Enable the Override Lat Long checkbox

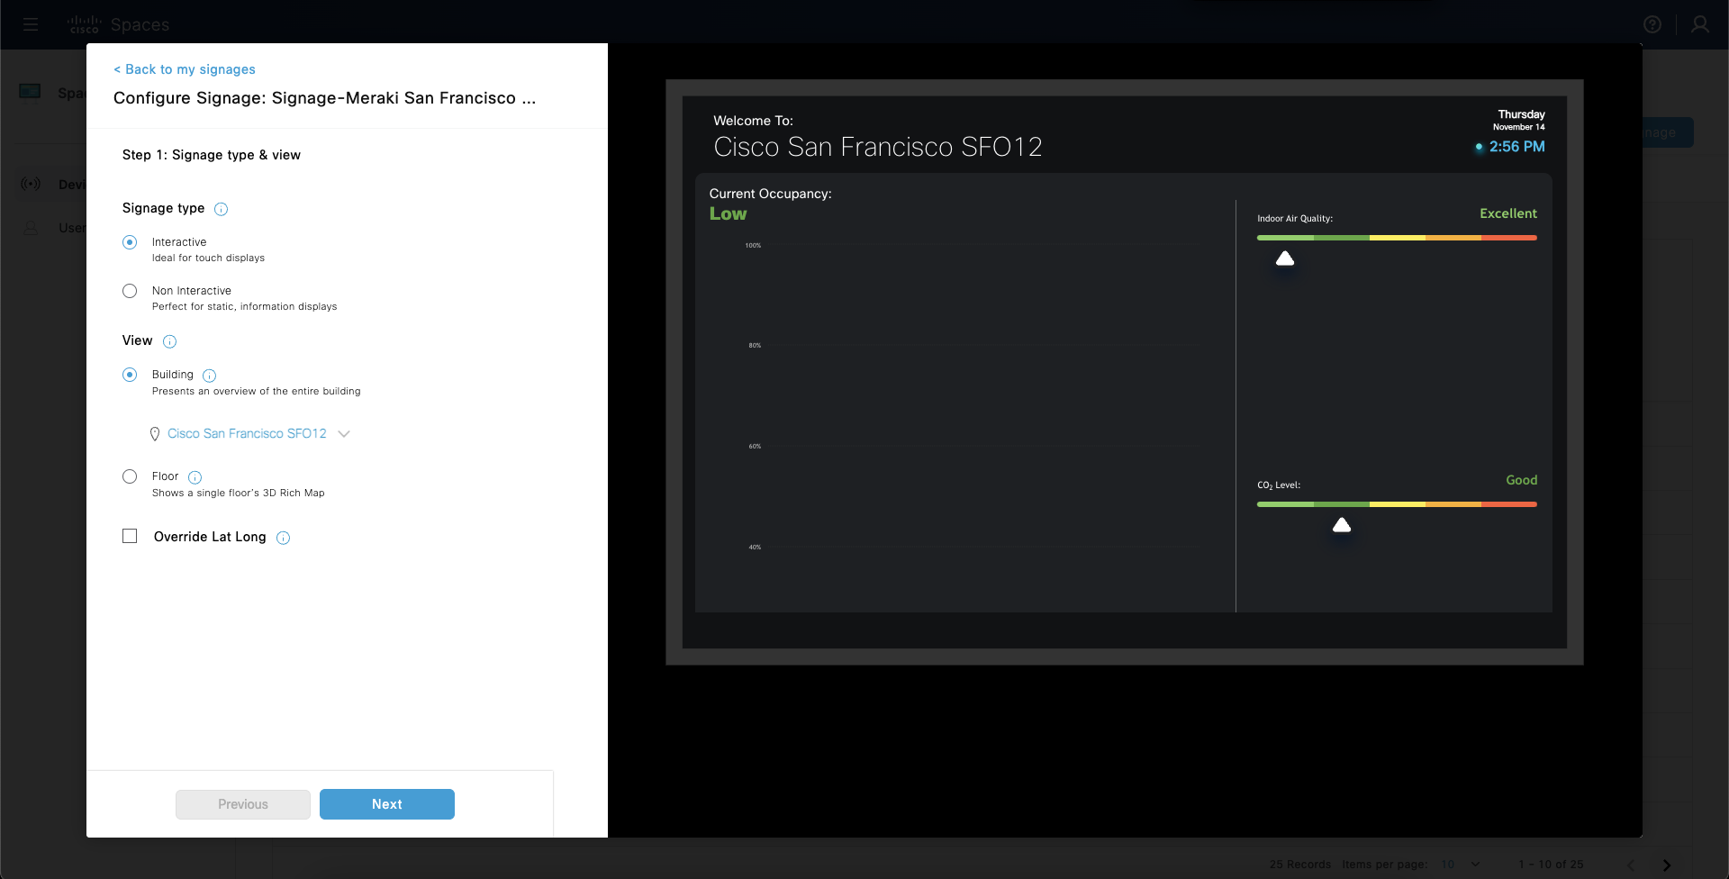[130, 537]
